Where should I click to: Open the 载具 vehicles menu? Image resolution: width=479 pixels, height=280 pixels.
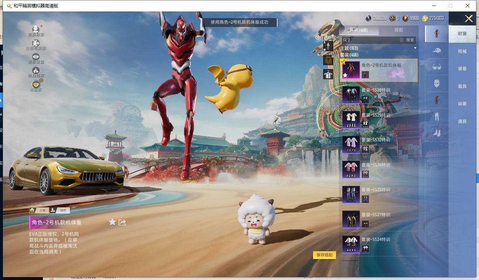462,86
